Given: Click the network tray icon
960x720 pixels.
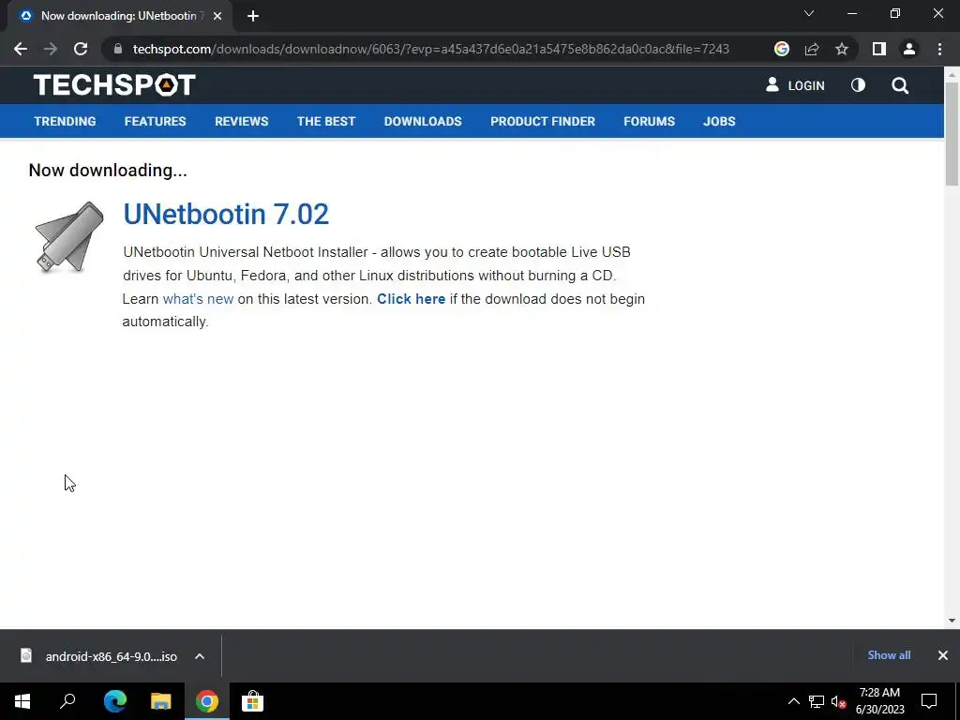Looking at the screenshot, I should click(x=817, y=701).
